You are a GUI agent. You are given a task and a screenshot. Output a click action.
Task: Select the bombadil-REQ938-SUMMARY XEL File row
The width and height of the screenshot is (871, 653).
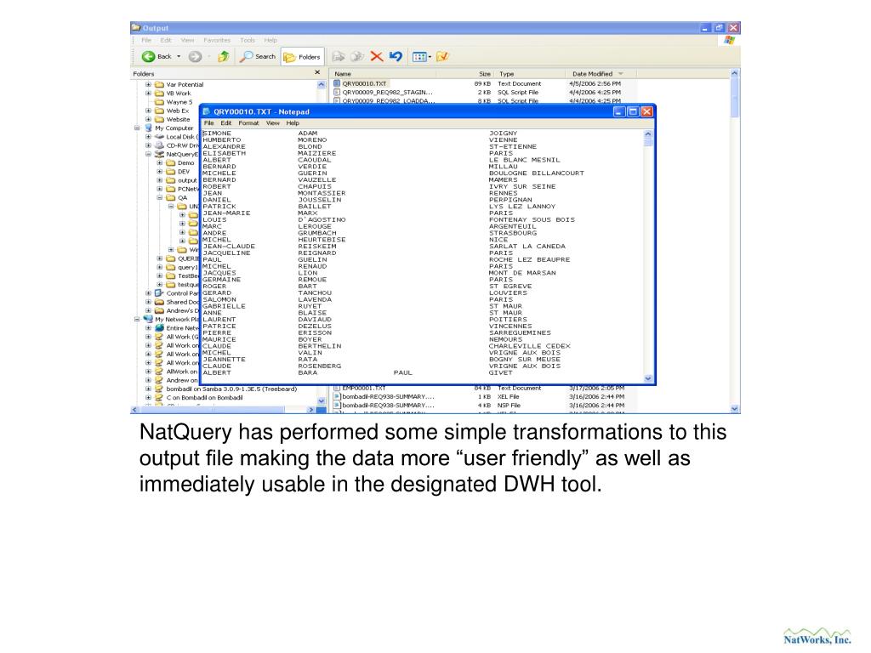[480, 396]
